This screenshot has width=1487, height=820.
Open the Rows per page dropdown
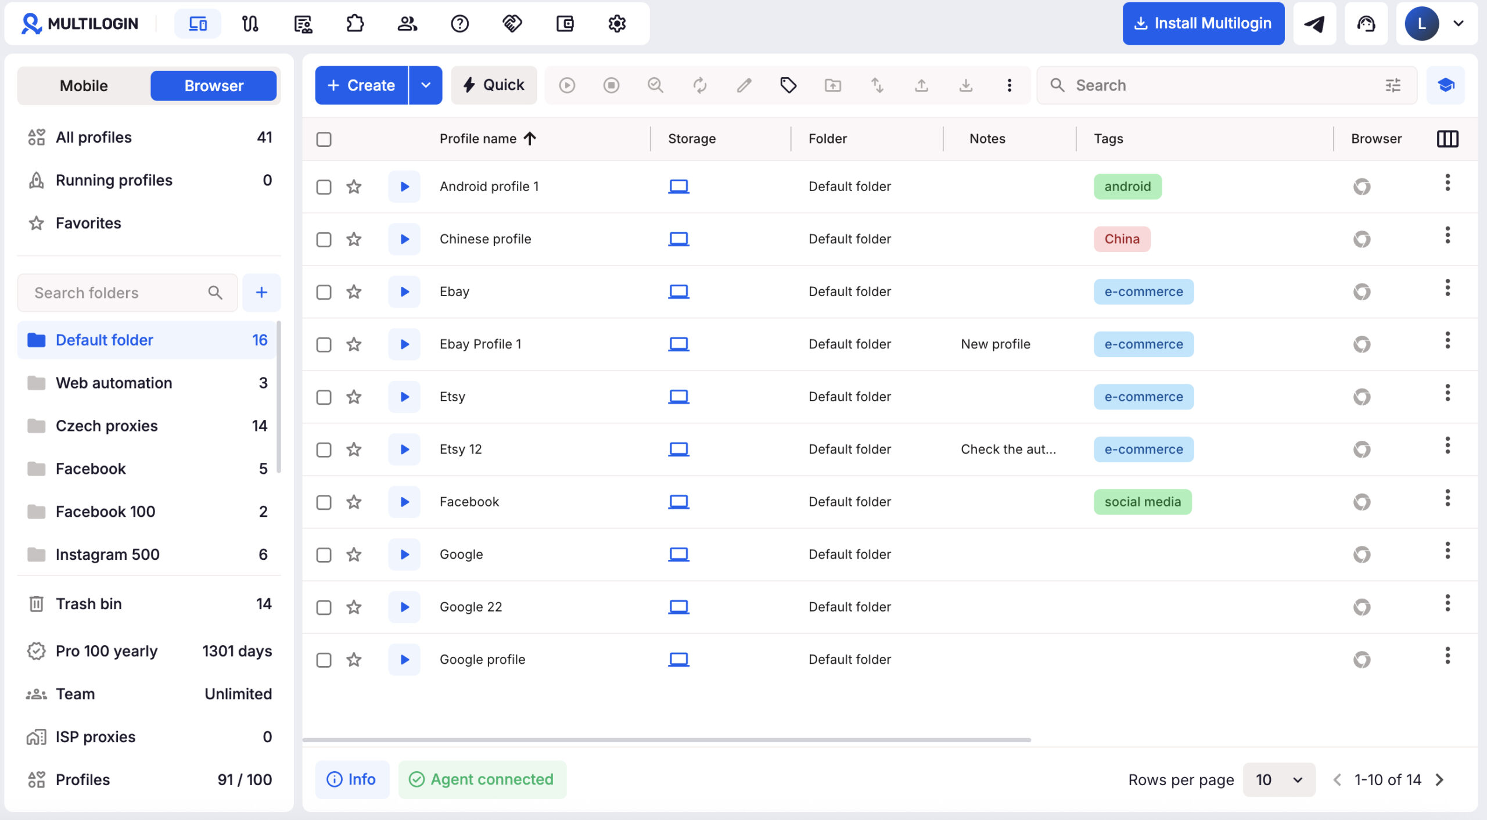[x=1279, y=779]
